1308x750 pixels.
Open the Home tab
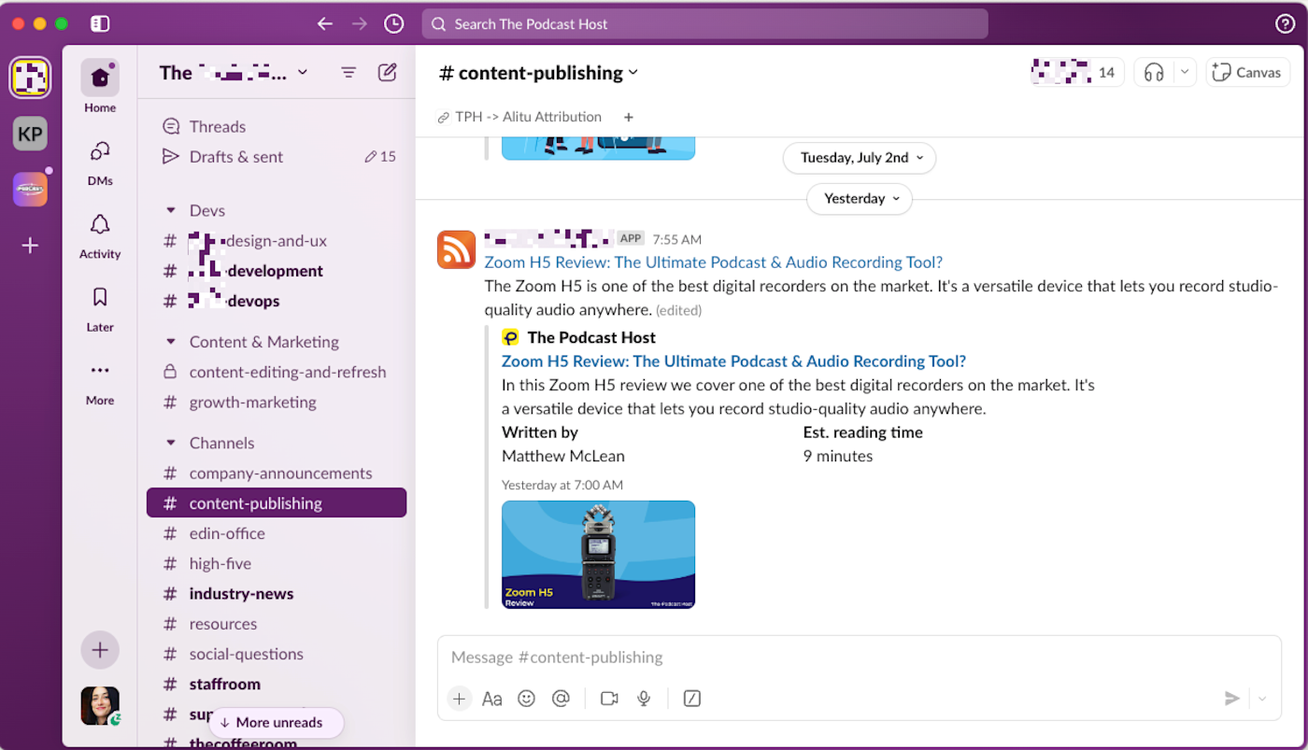pyautogui.click(x=100, y=88)
